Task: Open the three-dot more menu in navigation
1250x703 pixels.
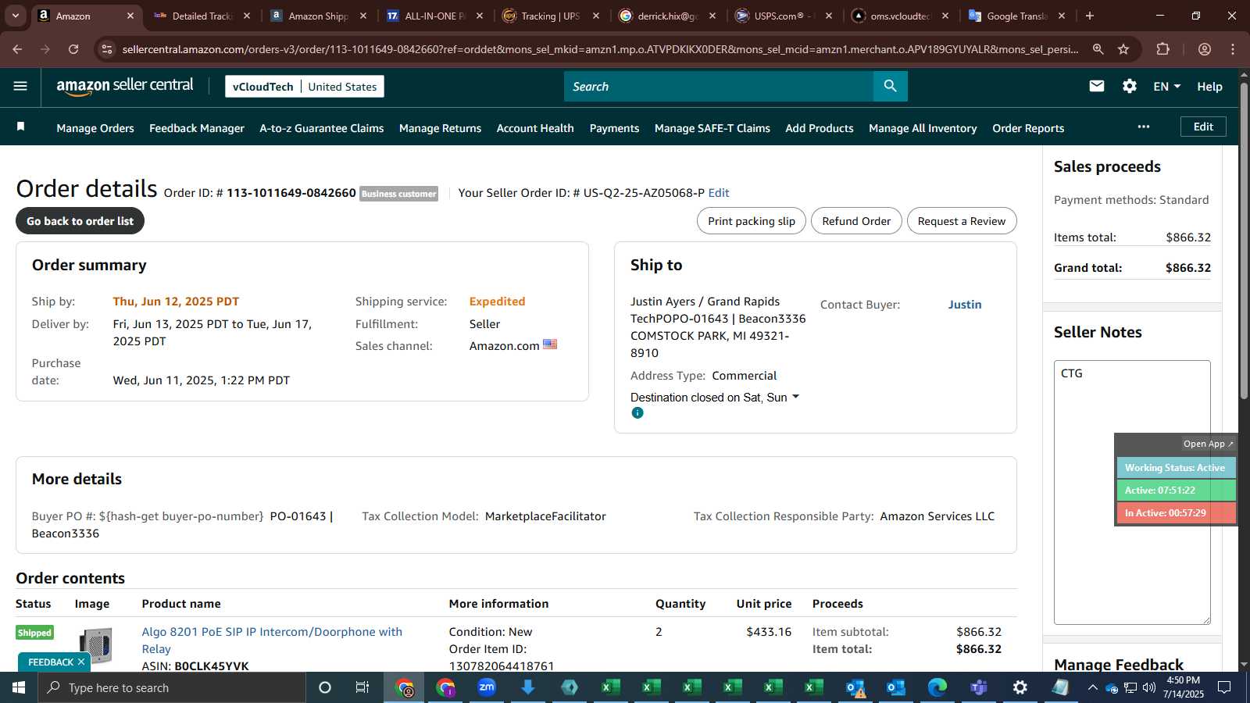Action: [x=1144, y=127]
